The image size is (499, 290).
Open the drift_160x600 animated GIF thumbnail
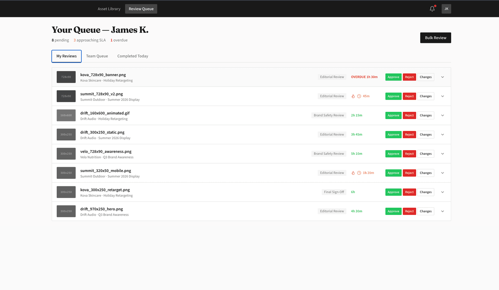[x=66, y=115]
